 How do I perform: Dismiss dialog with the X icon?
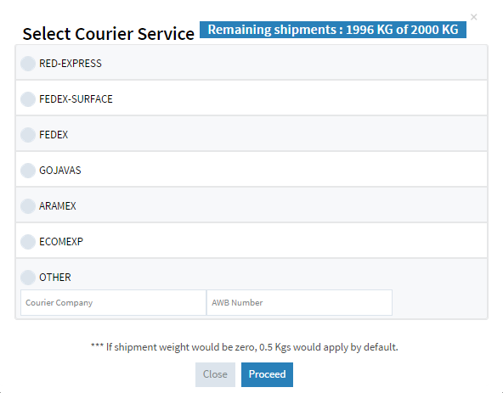click(x=474, y=17)
